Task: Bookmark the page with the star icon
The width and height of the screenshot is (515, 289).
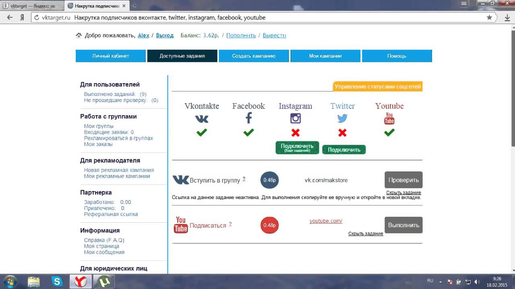Action: (x=489, y=17)
